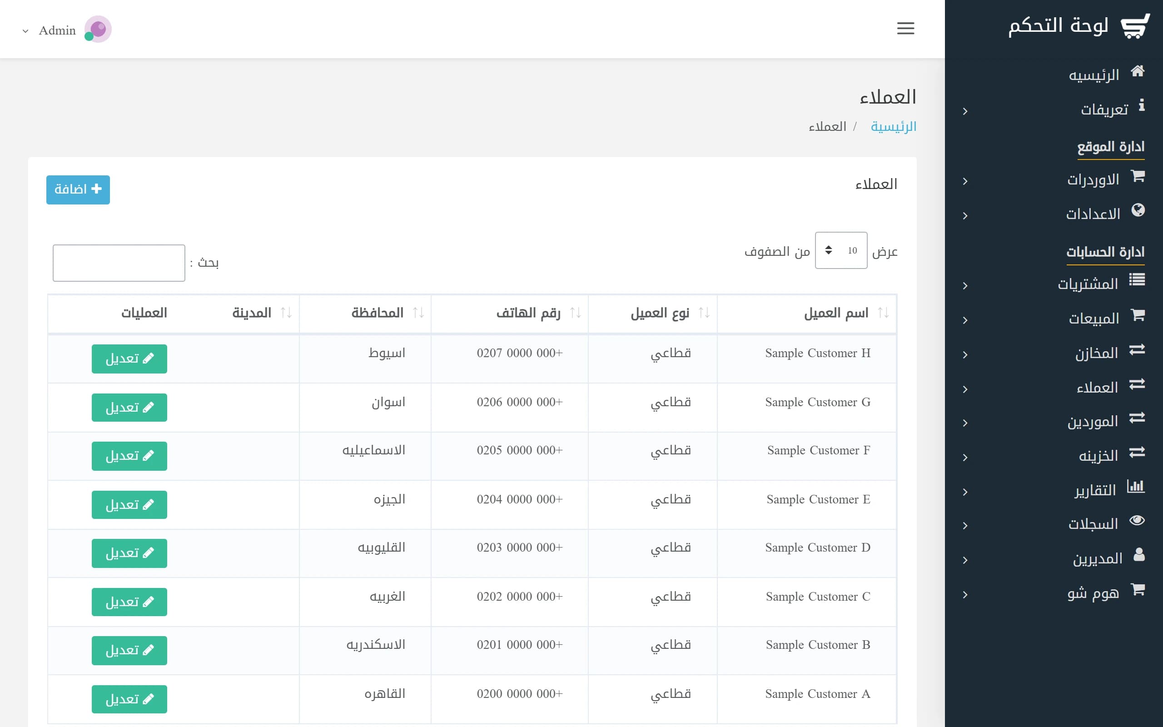Click the blue اضافة add button
1163x727 pixels.
coord(78,189)
